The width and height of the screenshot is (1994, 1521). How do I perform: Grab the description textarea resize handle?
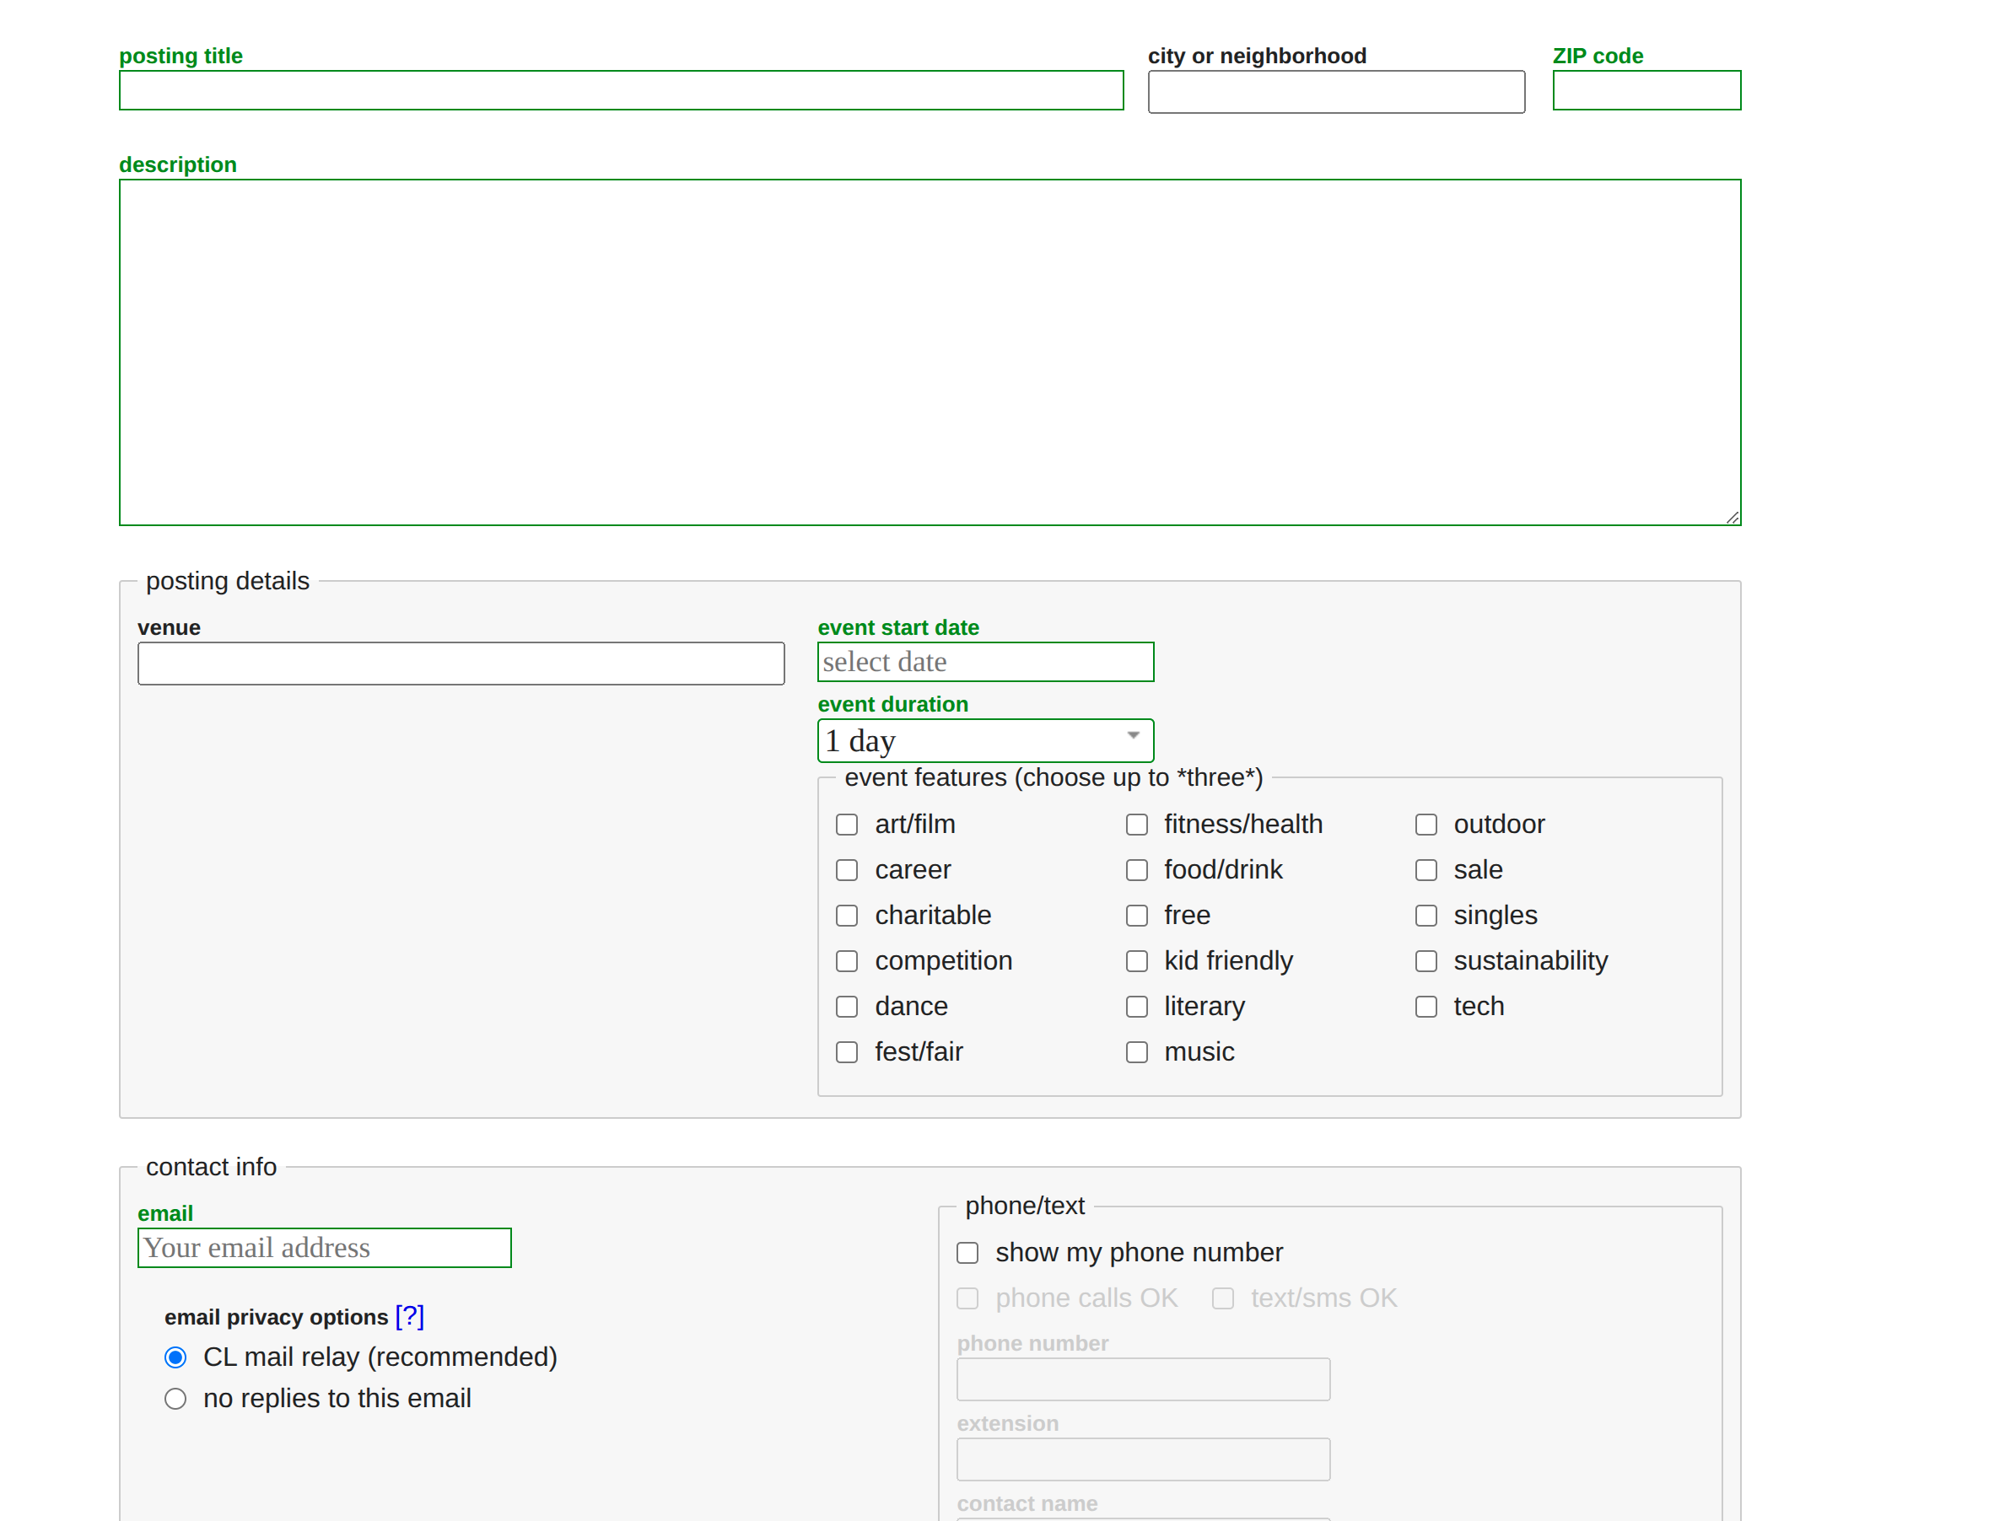(1732, 517)
